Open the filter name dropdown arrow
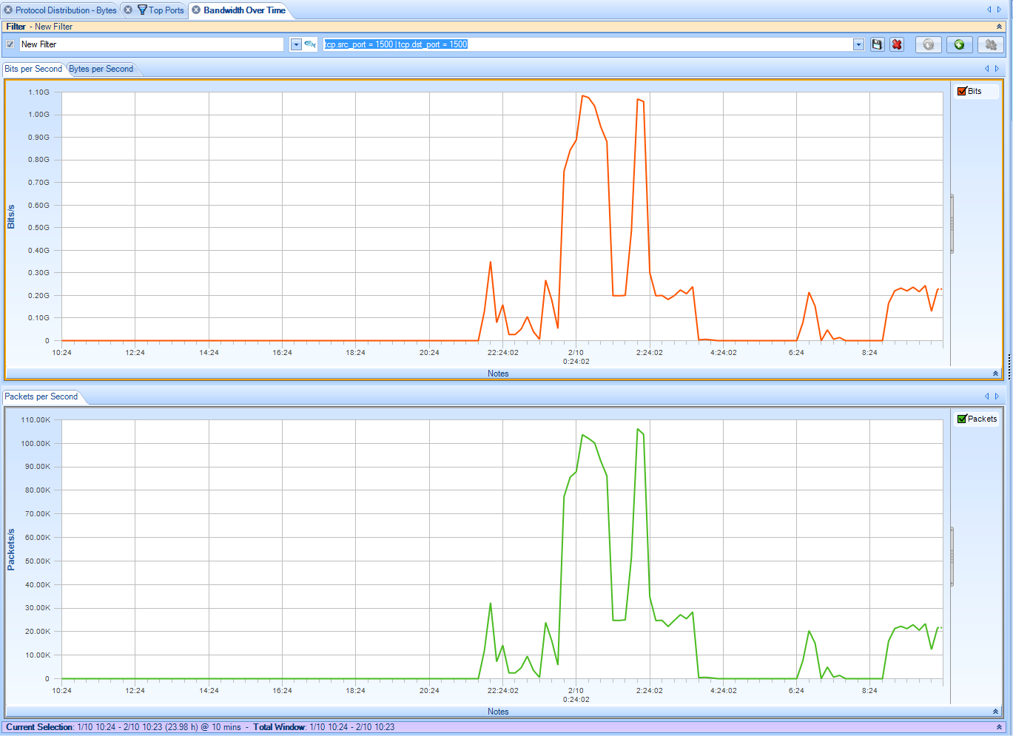 pos(296,44)
